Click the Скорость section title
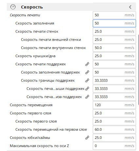The height and width of the screenshot is (151, 139). coord(32,7)
